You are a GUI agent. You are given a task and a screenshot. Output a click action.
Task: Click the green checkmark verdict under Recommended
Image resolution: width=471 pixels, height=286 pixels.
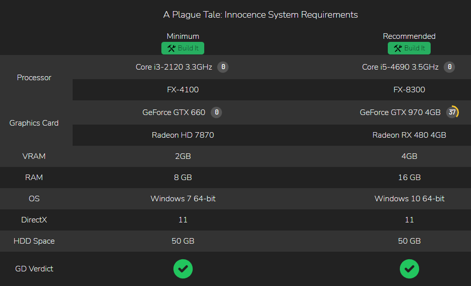(x=409, y=269)
